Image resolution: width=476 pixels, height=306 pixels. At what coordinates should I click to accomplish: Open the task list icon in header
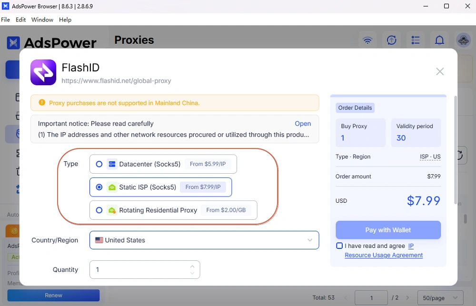(416, 40)
